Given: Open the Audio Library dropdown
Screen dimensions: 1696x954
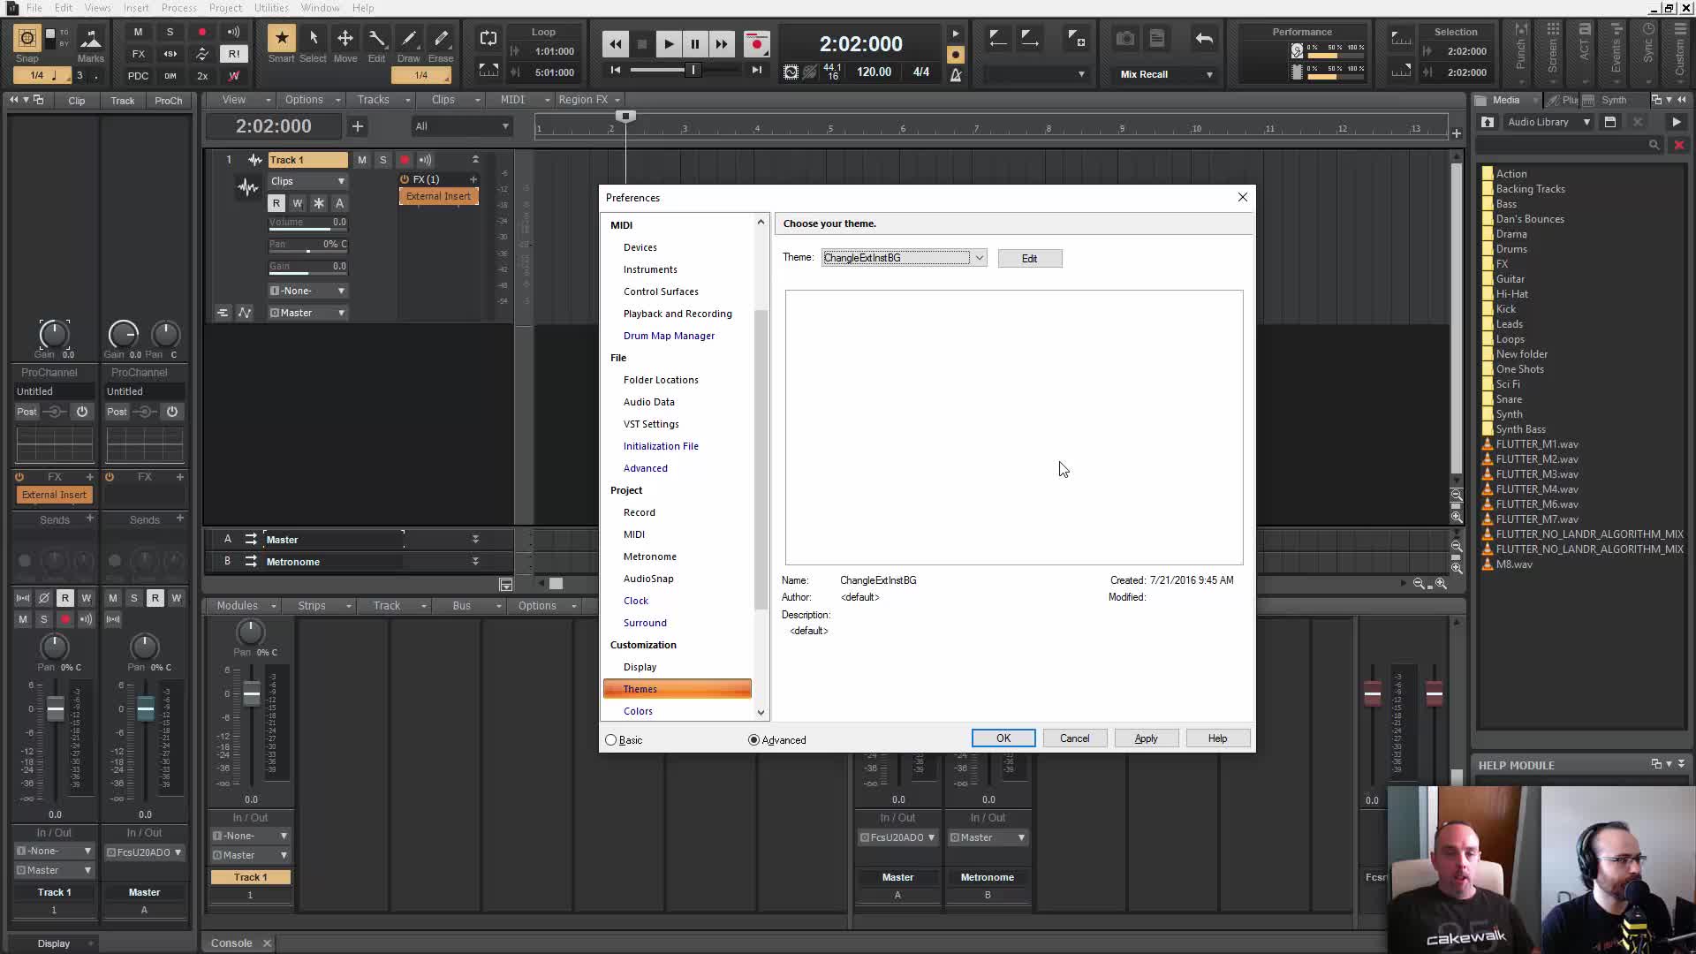Looking at the screenshot, I should [1586, 122].
